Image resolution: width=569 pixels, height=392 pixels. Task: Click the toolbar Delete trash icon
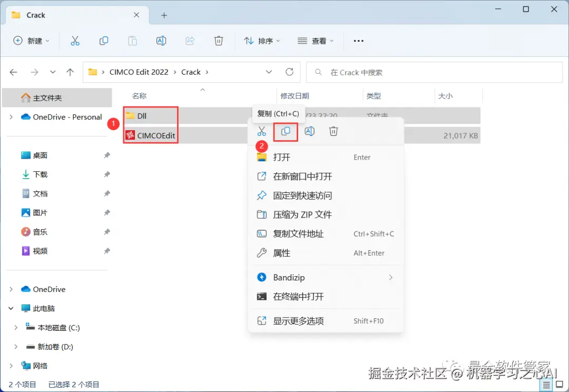[219, 41]
